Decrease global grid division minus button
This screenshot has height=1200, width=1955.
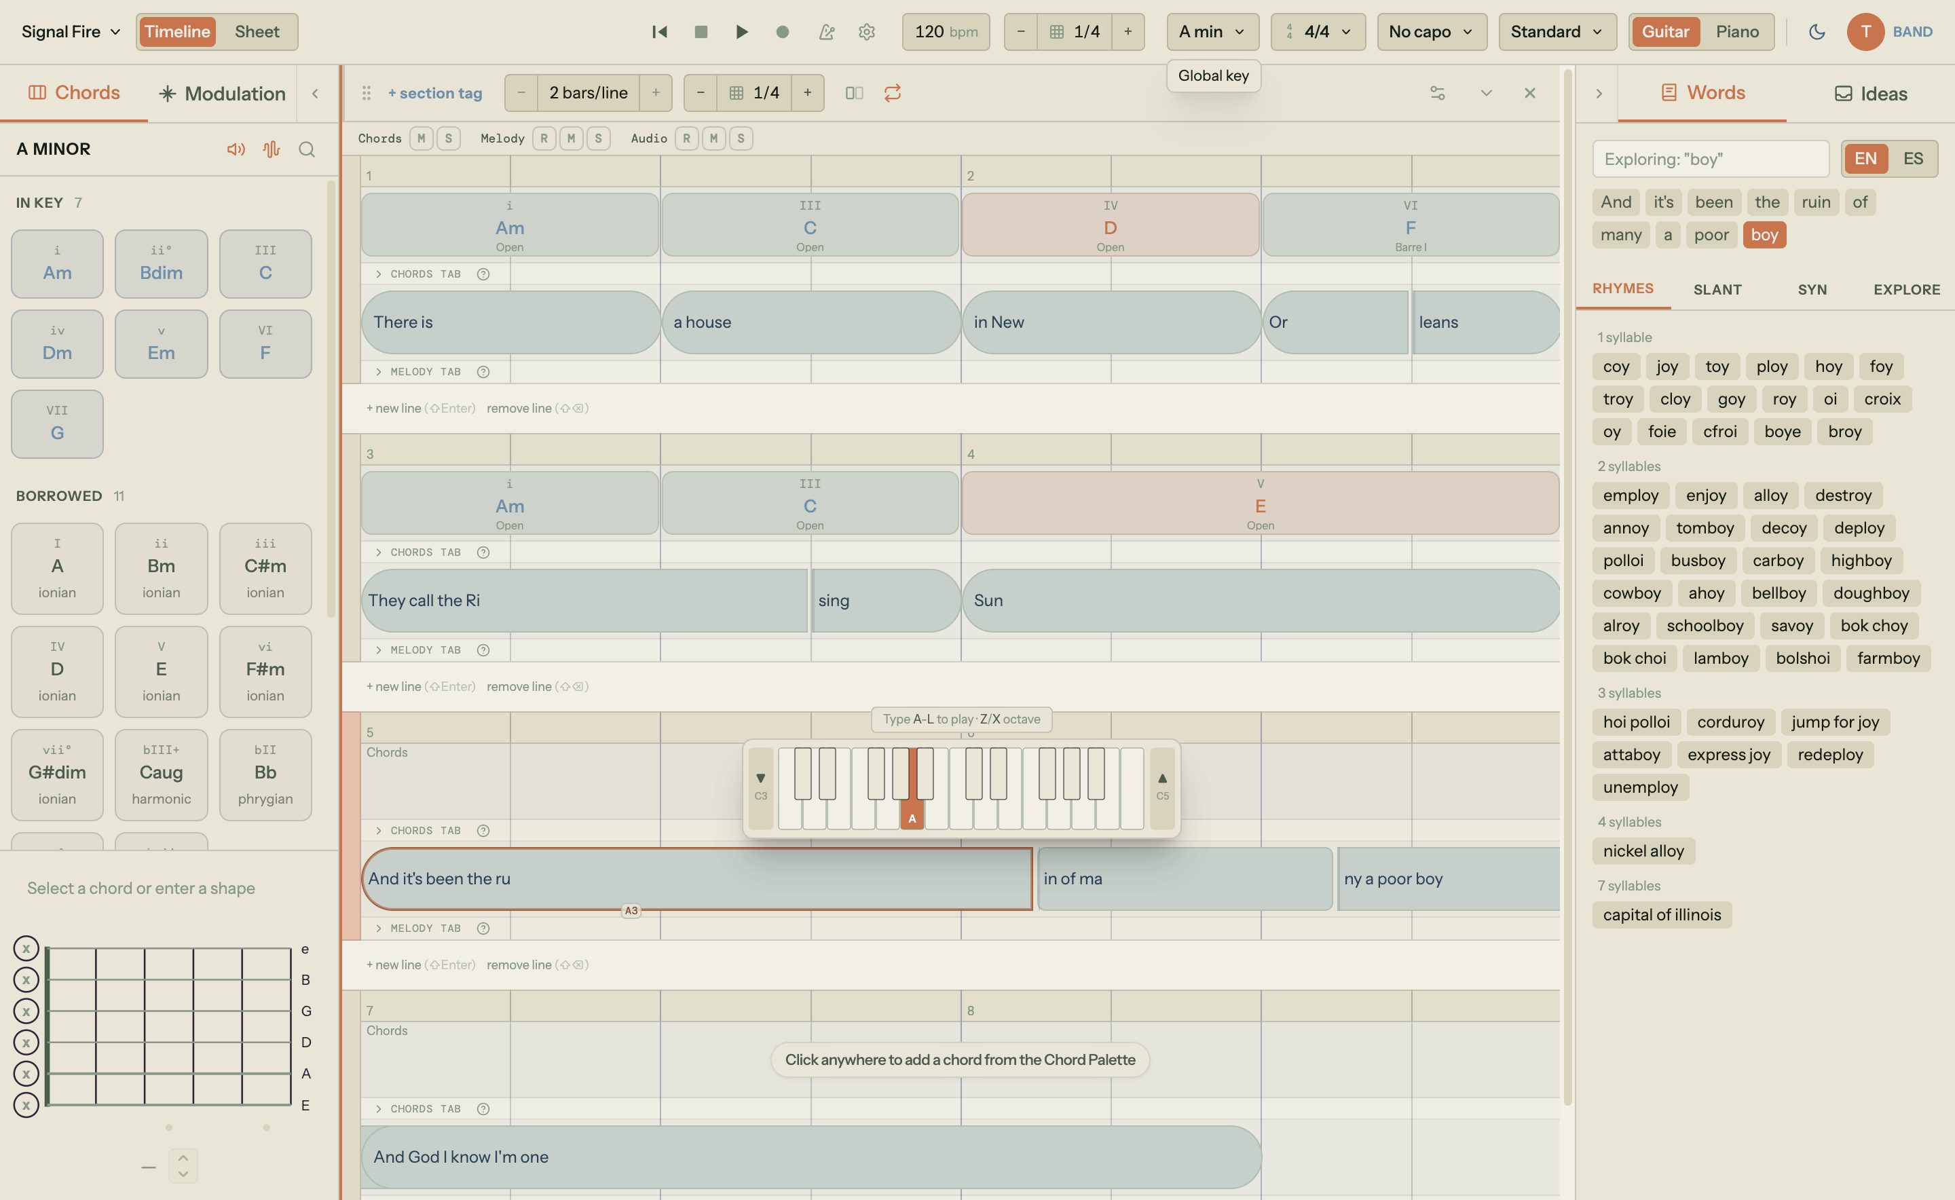pos(1021,32)
